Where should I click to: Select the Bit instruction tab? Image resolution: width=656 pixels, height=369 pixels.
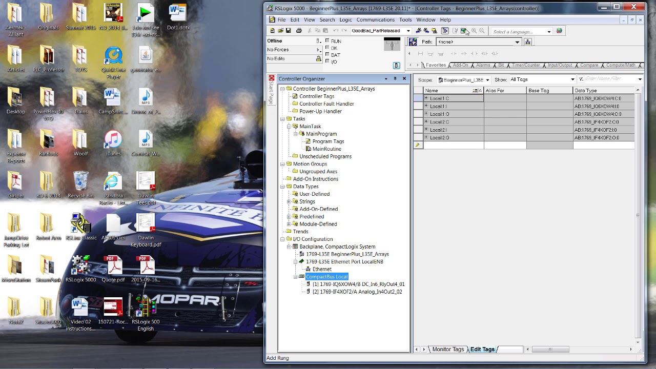[501, 65]
